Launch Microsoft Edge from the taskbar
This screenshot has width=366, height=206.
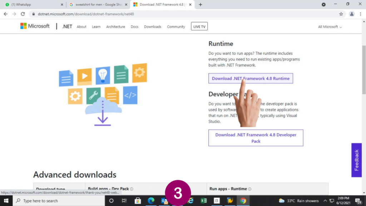pyautogui.click(x=151, y=201)
